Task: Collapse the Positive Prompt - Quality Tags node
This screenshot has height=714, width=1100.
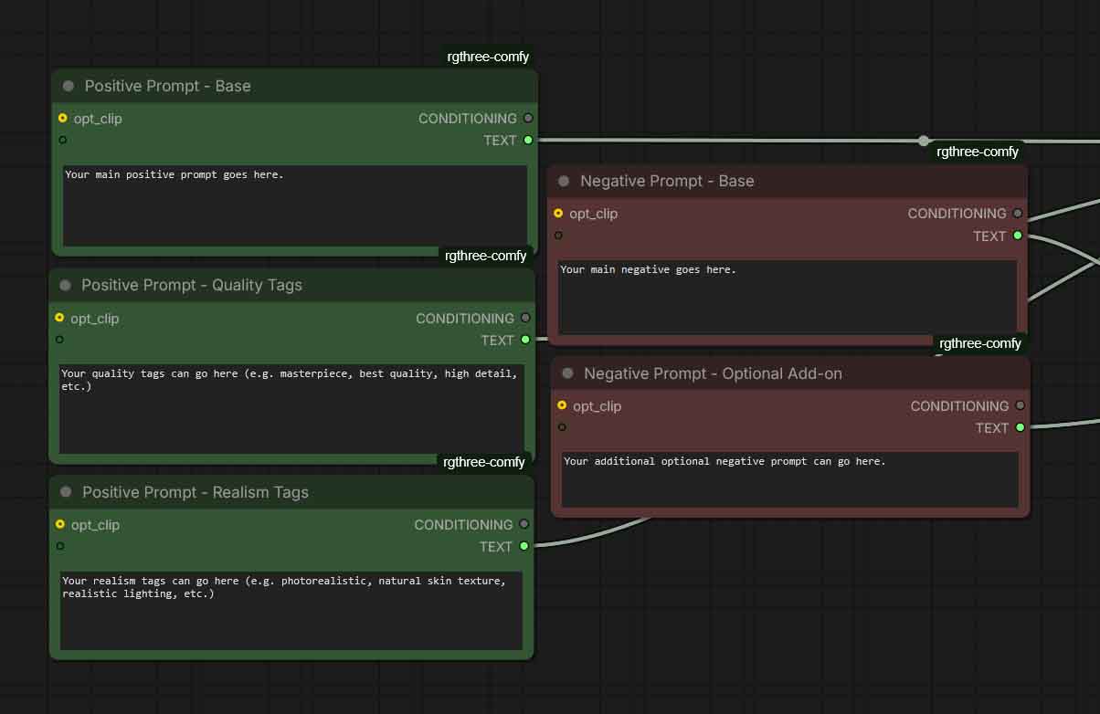Action: point(65,285)
